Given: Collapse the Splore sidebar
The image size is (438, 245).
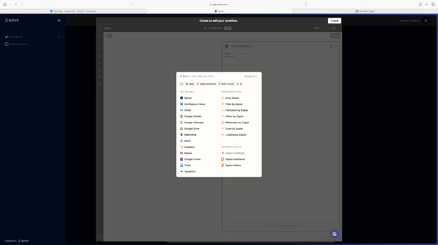Looking at the screenshot, I should (59, 20).
